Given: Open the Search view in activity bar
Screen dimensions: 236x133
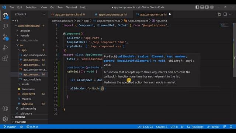Looking at the screenshot, I should pyautogui.click(x=5, y=26).
